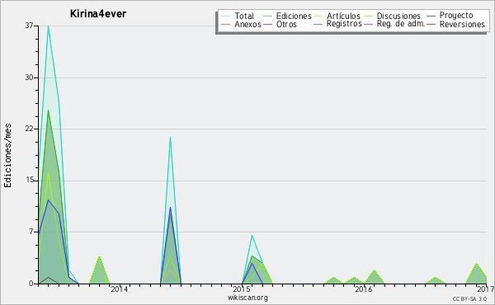Select the Artículos legend entry
495x305 pixels.
tap(343, 16)
